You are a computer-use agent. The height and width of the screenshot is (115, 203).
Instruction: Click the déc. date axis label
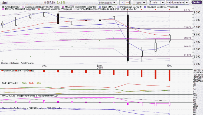pyautogui.click(x=44, y=65)
